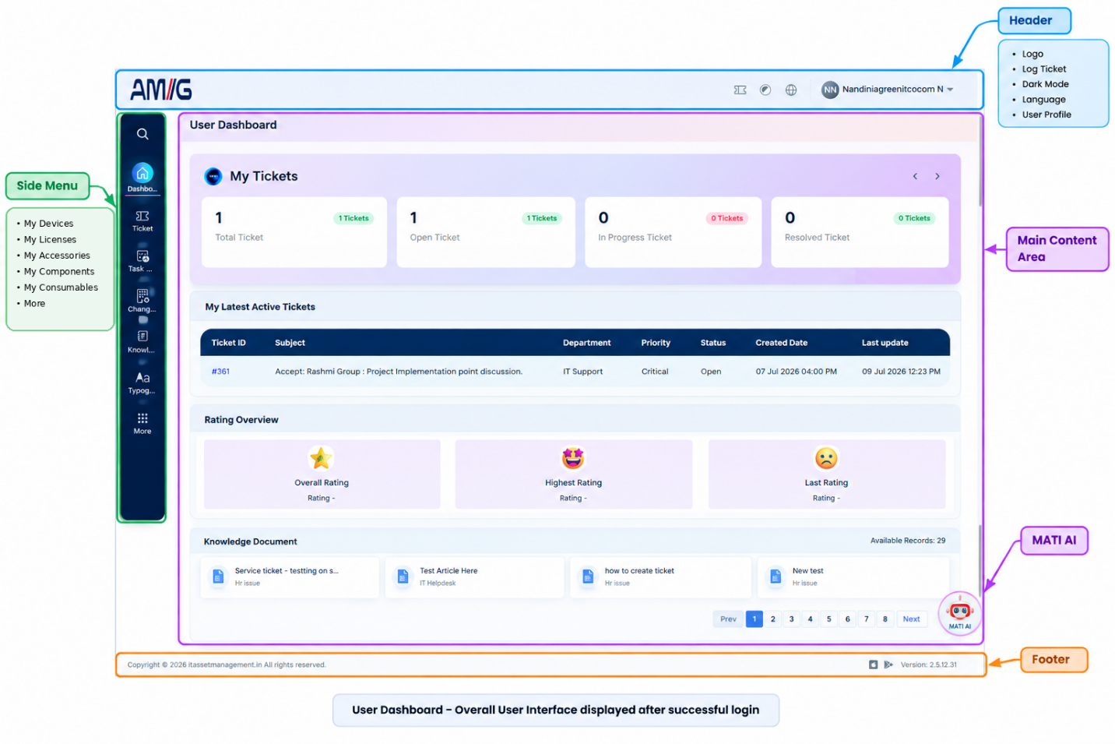Open the Change side menu item
The height and width of the screenshot is (744, 1115).
click(x=142, y=301)
